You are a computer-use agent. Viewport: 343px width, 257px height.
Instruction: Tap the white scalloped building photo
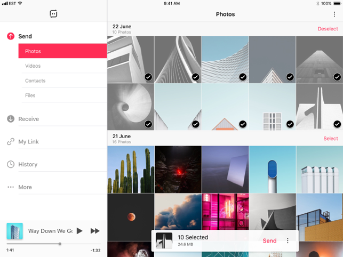(x=320, y=170)
